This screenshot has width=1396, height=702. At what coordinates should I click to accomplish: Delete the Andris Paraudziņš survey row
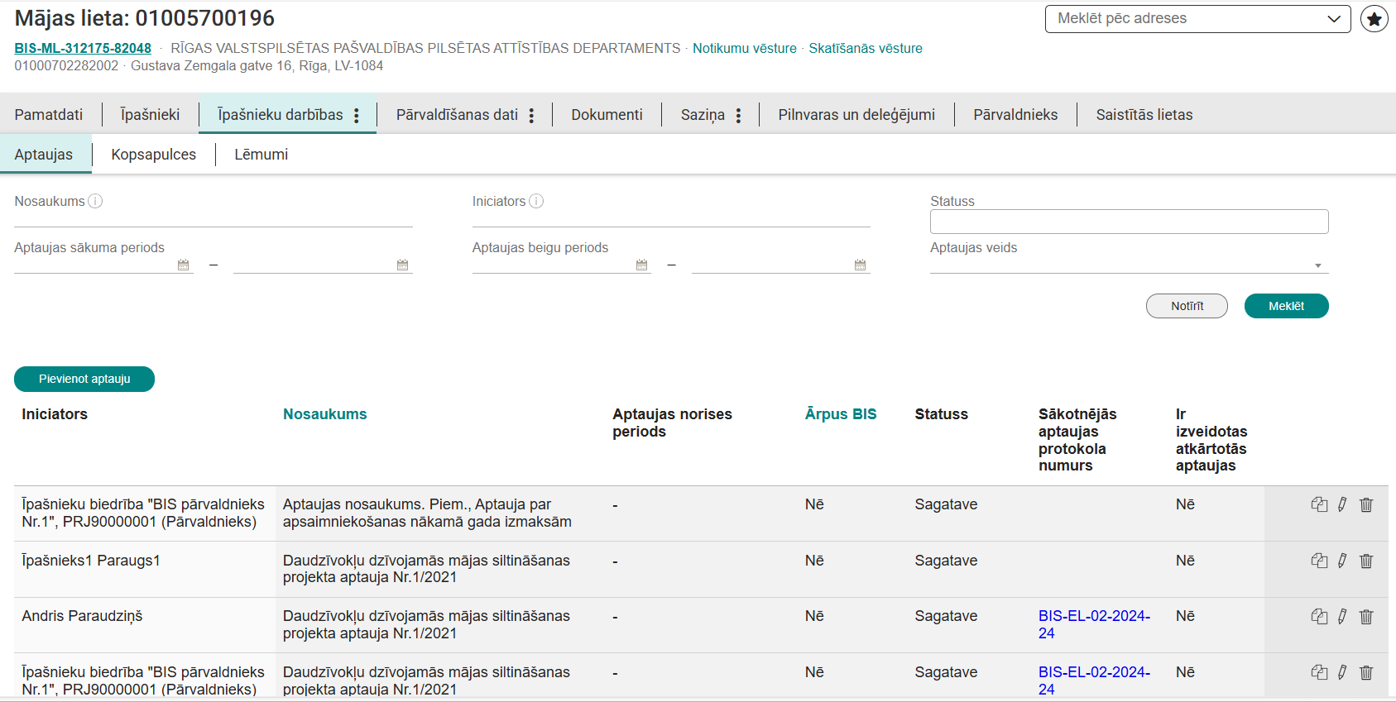[x=1366, y=616]
